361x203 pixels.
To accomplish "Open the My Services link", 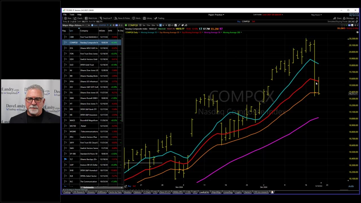I will click(354, 15).
